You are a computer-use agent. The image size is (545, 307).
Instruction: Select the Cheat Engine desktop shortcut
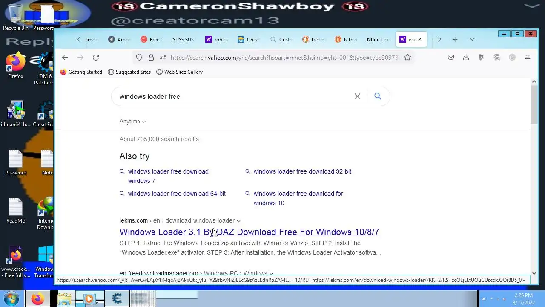click(43, 114)
